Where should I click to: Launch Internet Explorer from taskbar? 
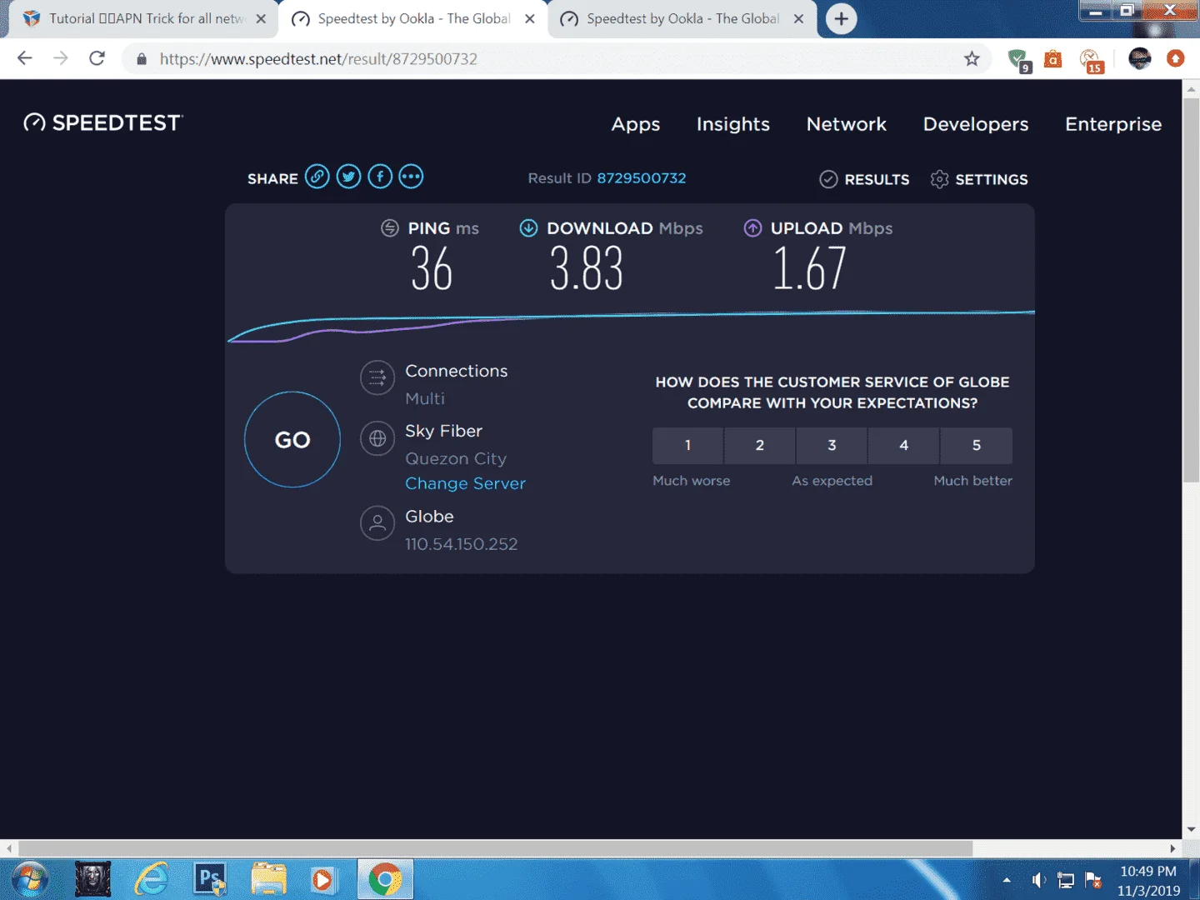point(152,879)
